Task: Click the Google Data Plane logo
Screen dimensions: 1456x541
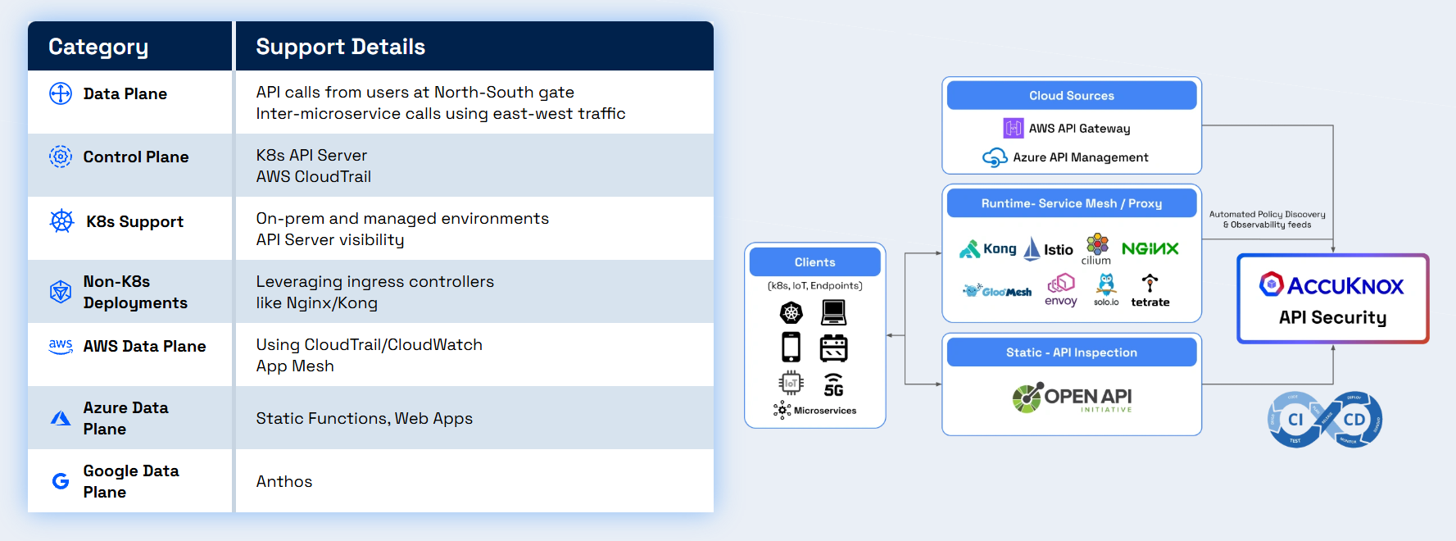Action: tap(61, 481)
